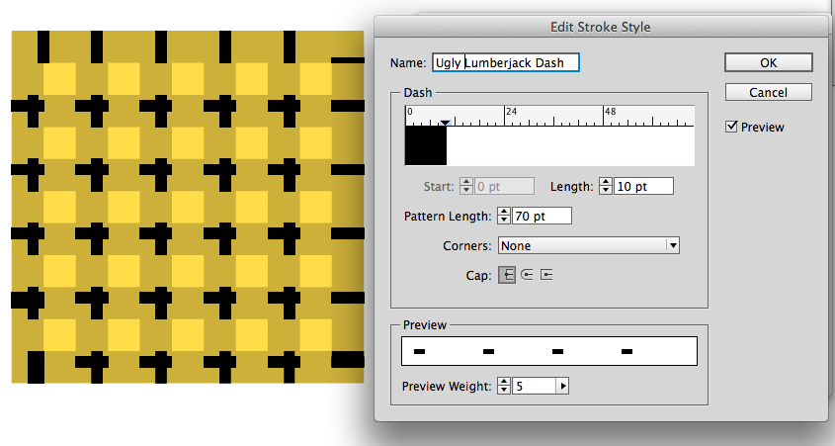Toggle the Preview checkbox
This screenshot has width=835, height=446.
pyautogui.click(x=731, y=127)
